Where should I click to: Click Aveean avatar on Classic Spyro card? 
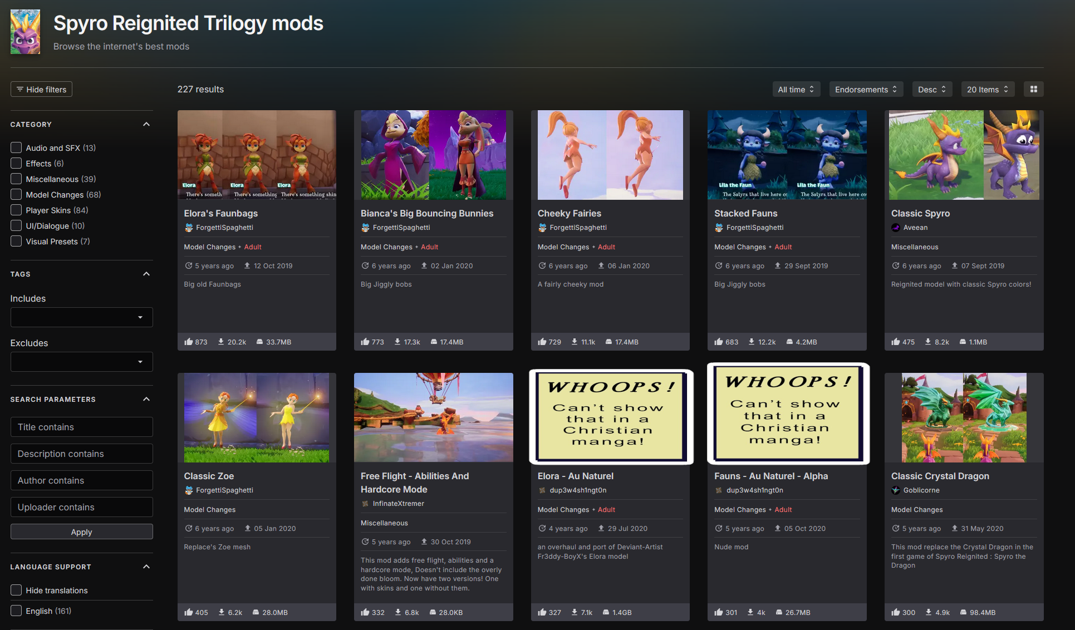(x=896, y=228)
